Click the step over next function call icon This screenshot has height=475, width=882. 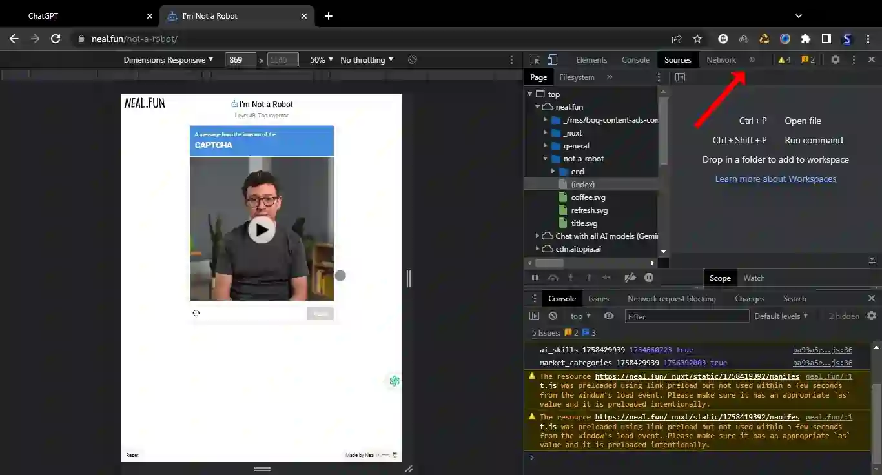point(553,278)
